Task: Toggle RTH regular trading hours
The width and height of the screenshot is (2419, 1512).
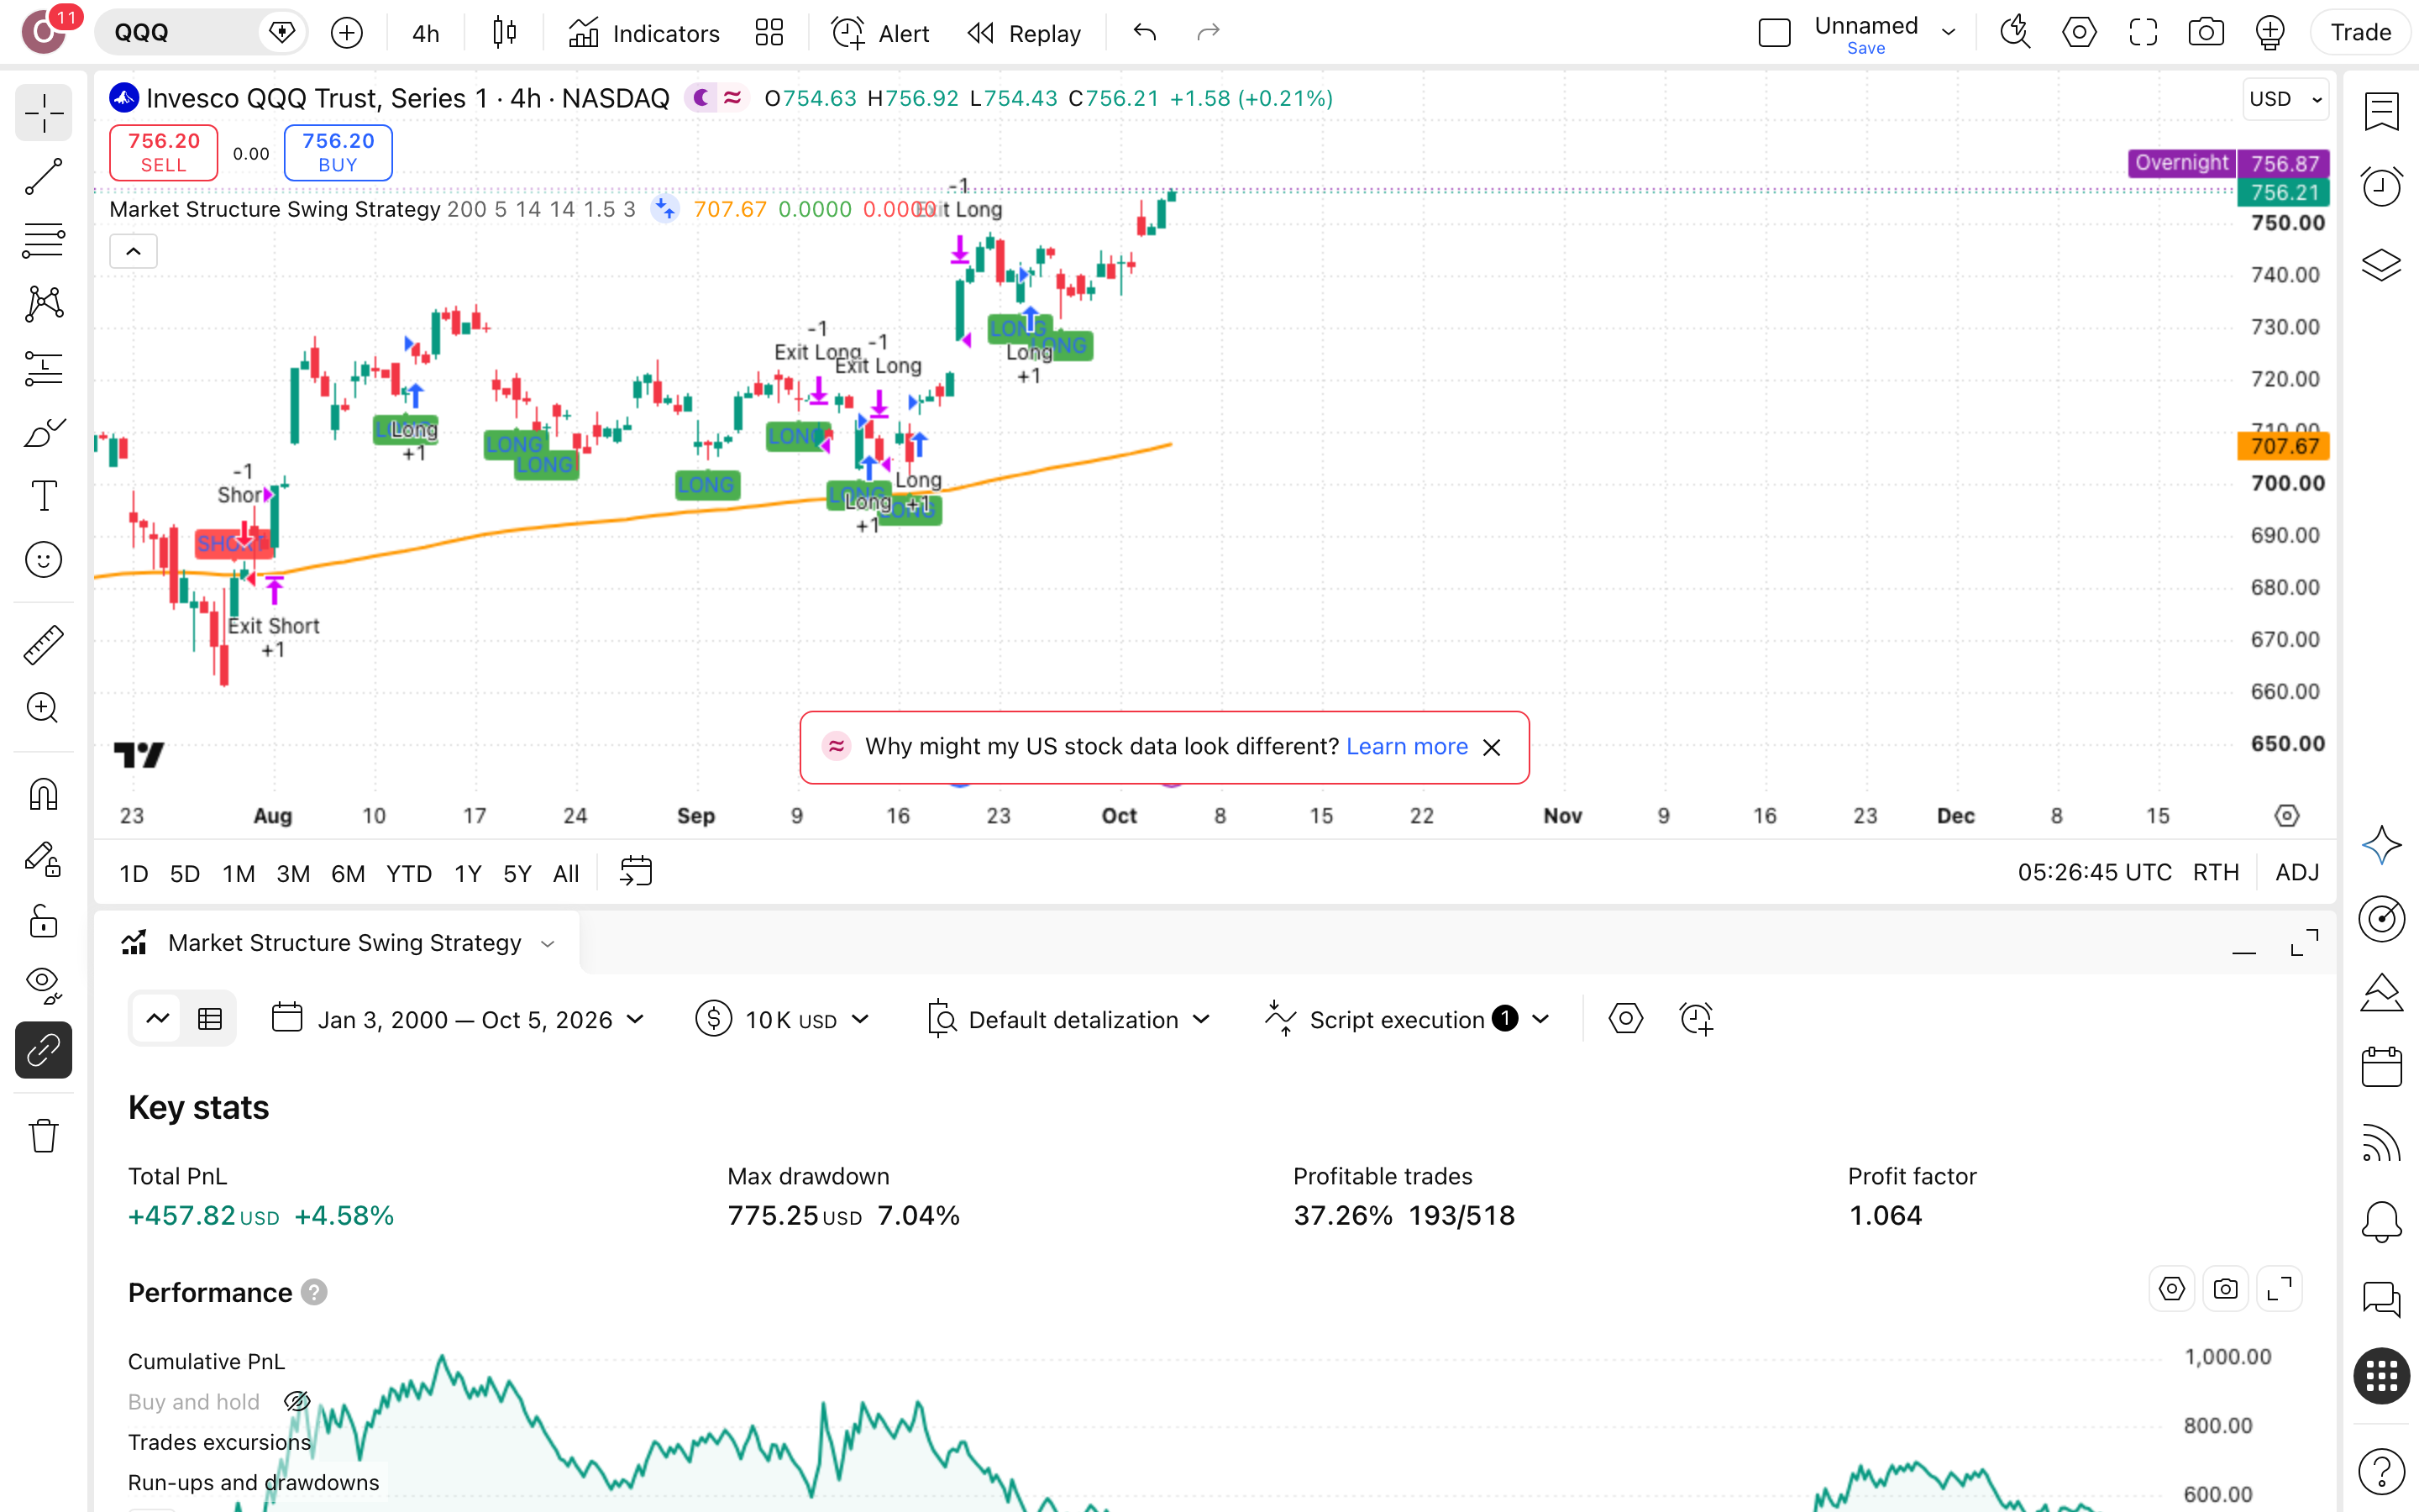Action: coord(2215,873)
